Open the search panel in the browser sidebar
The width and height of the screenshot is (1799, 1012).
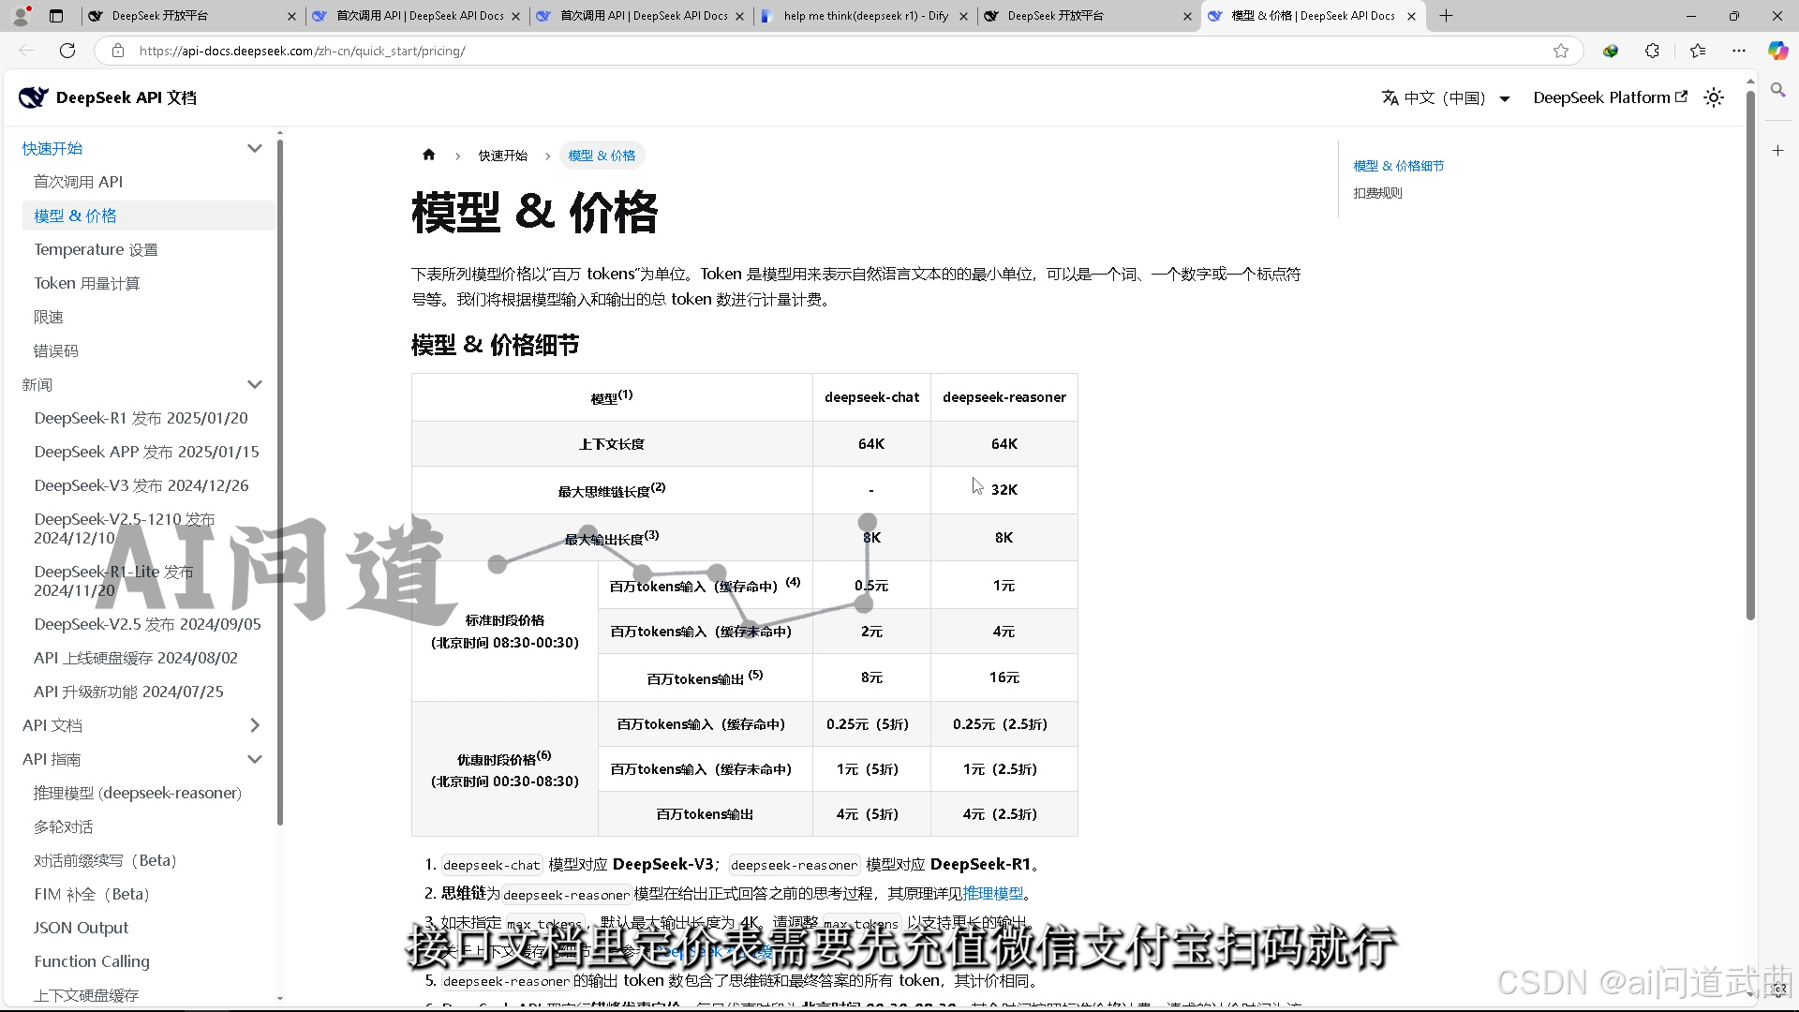1778,91
